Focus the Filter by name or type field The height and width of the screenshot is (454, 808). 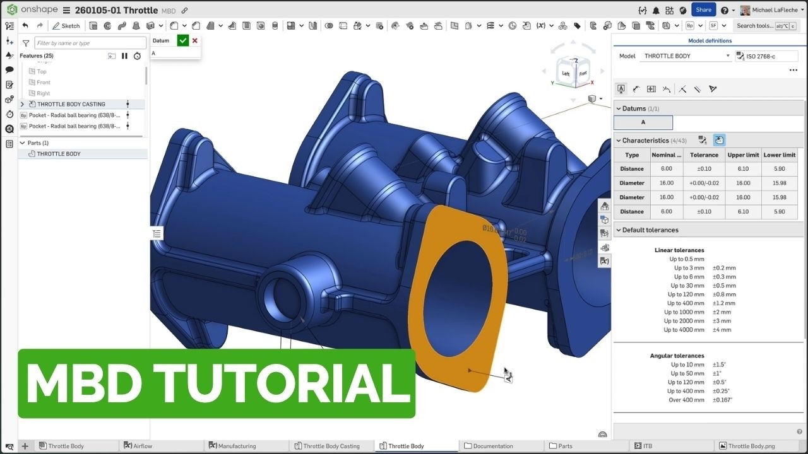click(90, 43)
